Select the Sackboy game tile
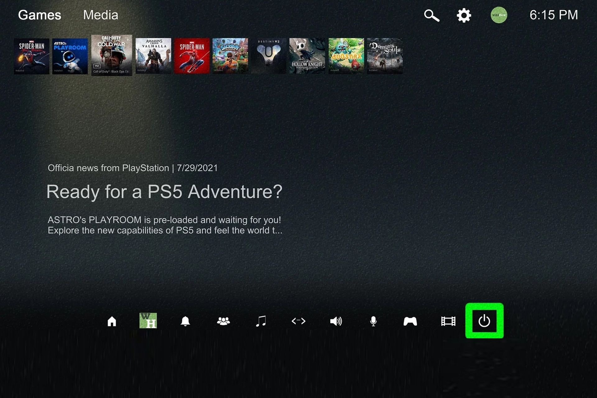 point(230,56)
